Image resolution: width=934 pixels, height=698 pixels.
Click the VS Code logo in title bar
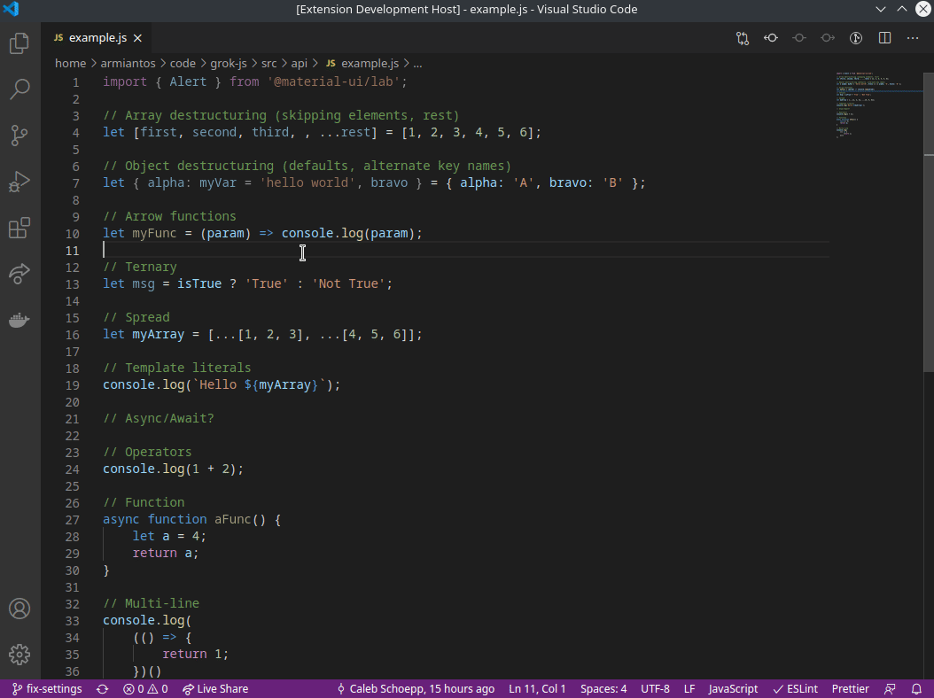point(11,9)
